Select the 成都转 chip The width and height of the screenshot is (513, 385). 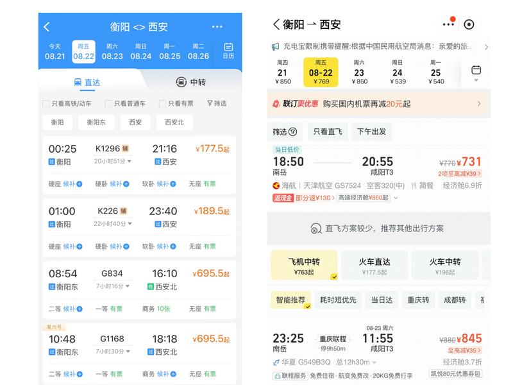pyautogui.click(x=455, y=300)
